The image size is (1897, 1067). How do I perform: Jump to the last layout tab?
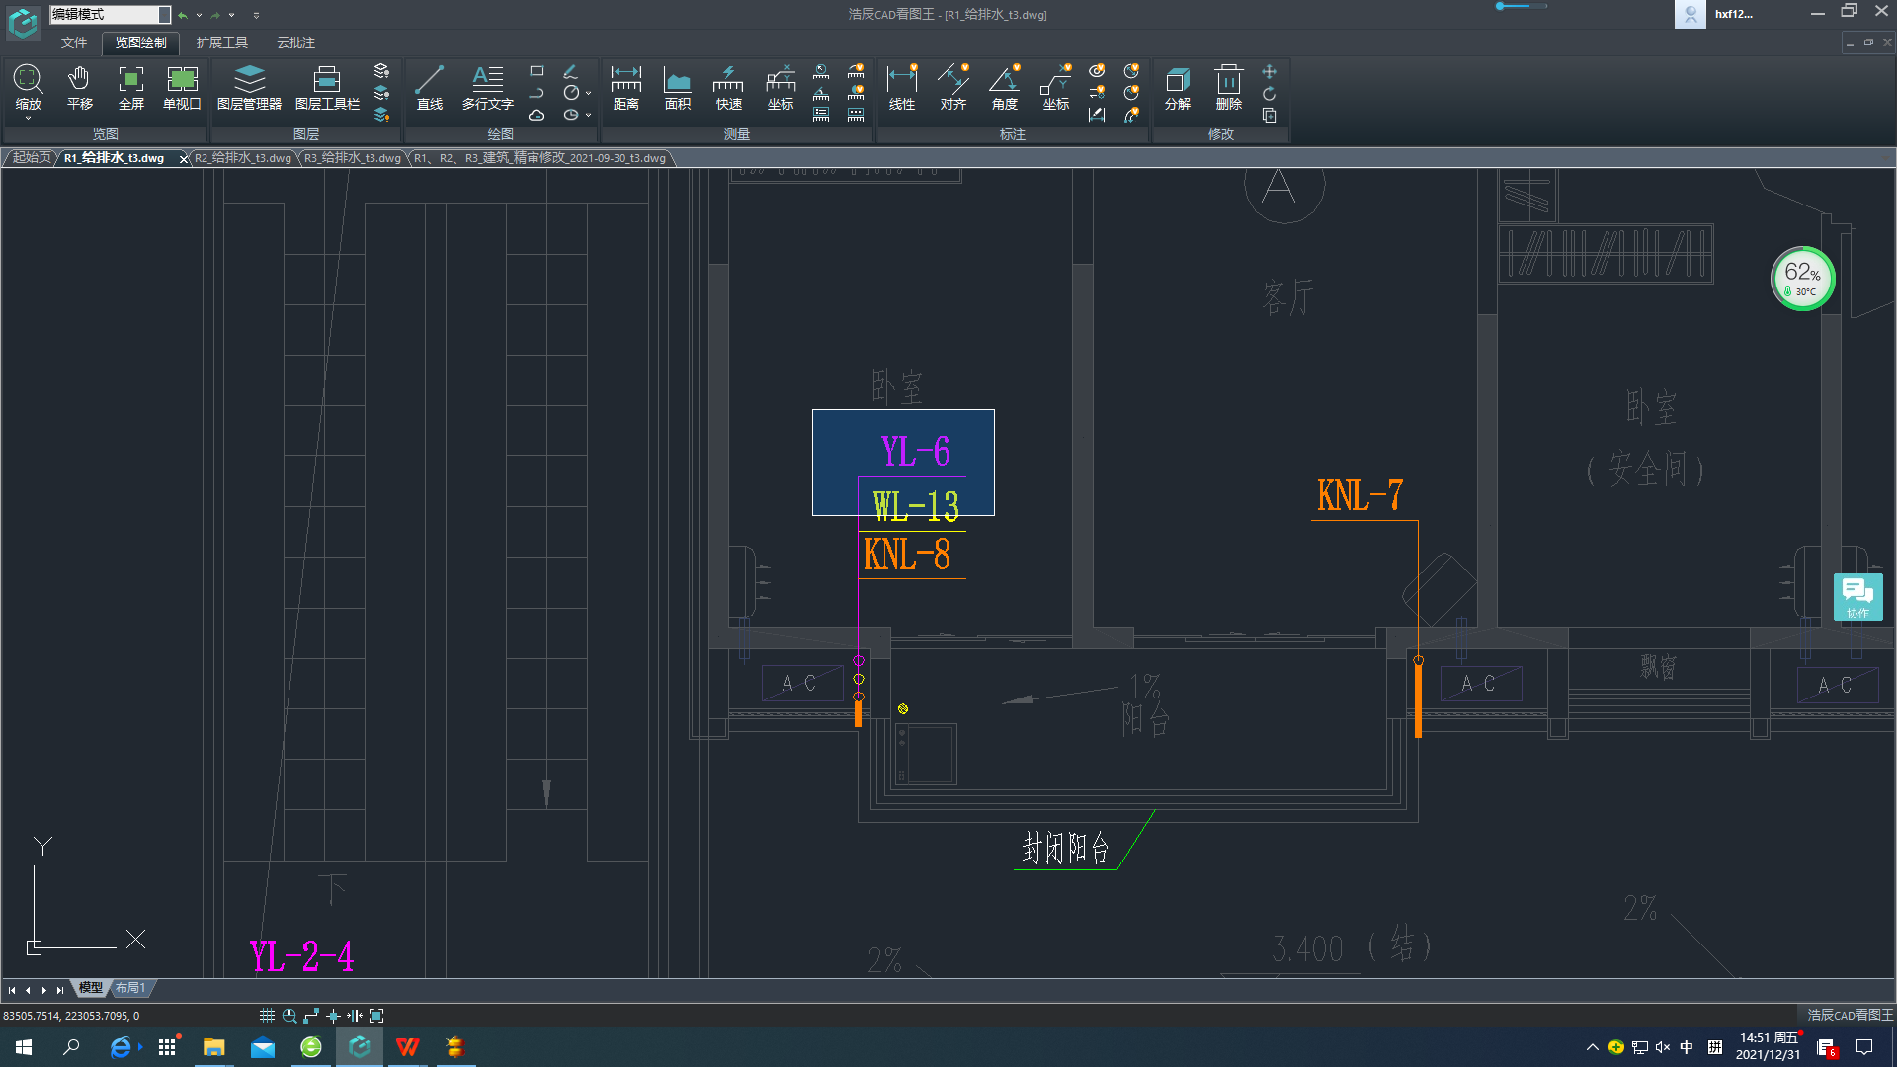coord(60,989)
